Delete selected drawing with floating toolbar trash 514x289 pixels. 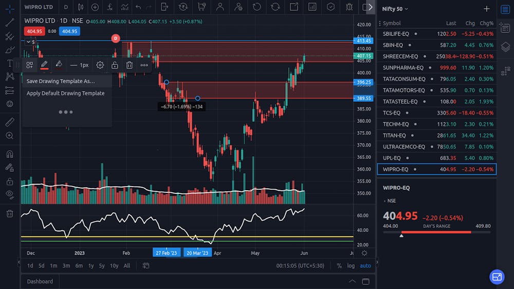click(x=130, y=65)
